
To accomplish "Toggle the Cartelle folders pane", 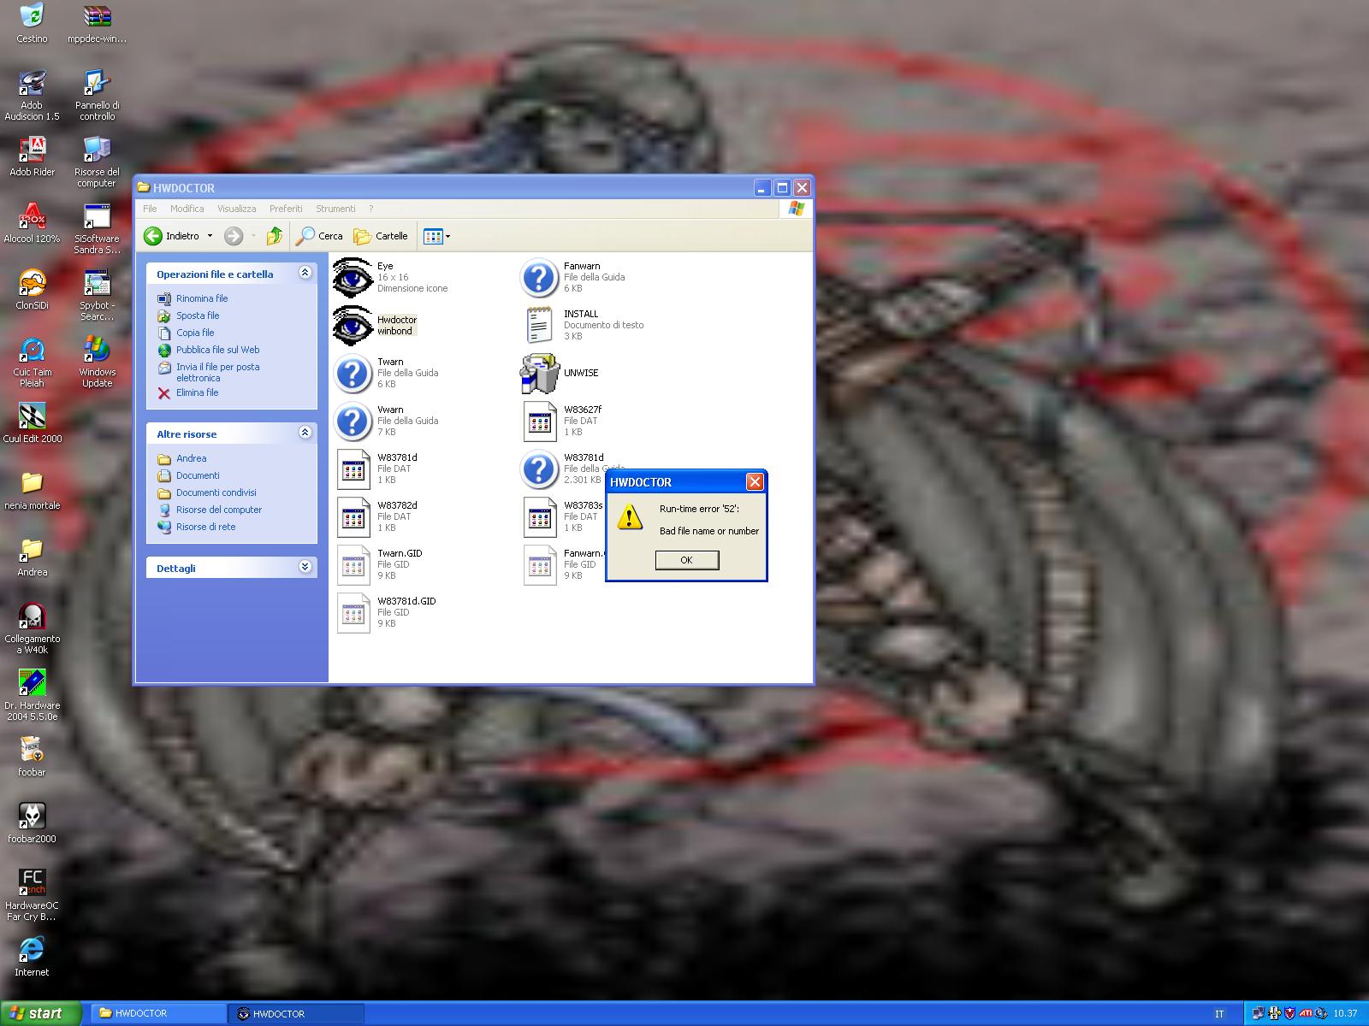I will click(x=381, y=236).
